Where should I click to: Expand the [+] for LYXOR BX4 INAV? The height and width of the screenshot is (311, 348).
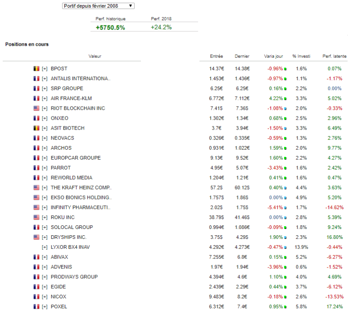(44, 248)
